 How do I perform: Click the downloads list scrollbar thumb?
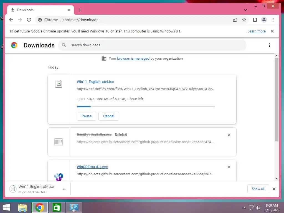(x=277, y=100)
